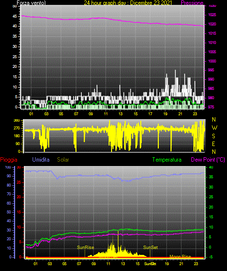
Task: Click the Pressione legend label
Action: [x=192, y=3]
